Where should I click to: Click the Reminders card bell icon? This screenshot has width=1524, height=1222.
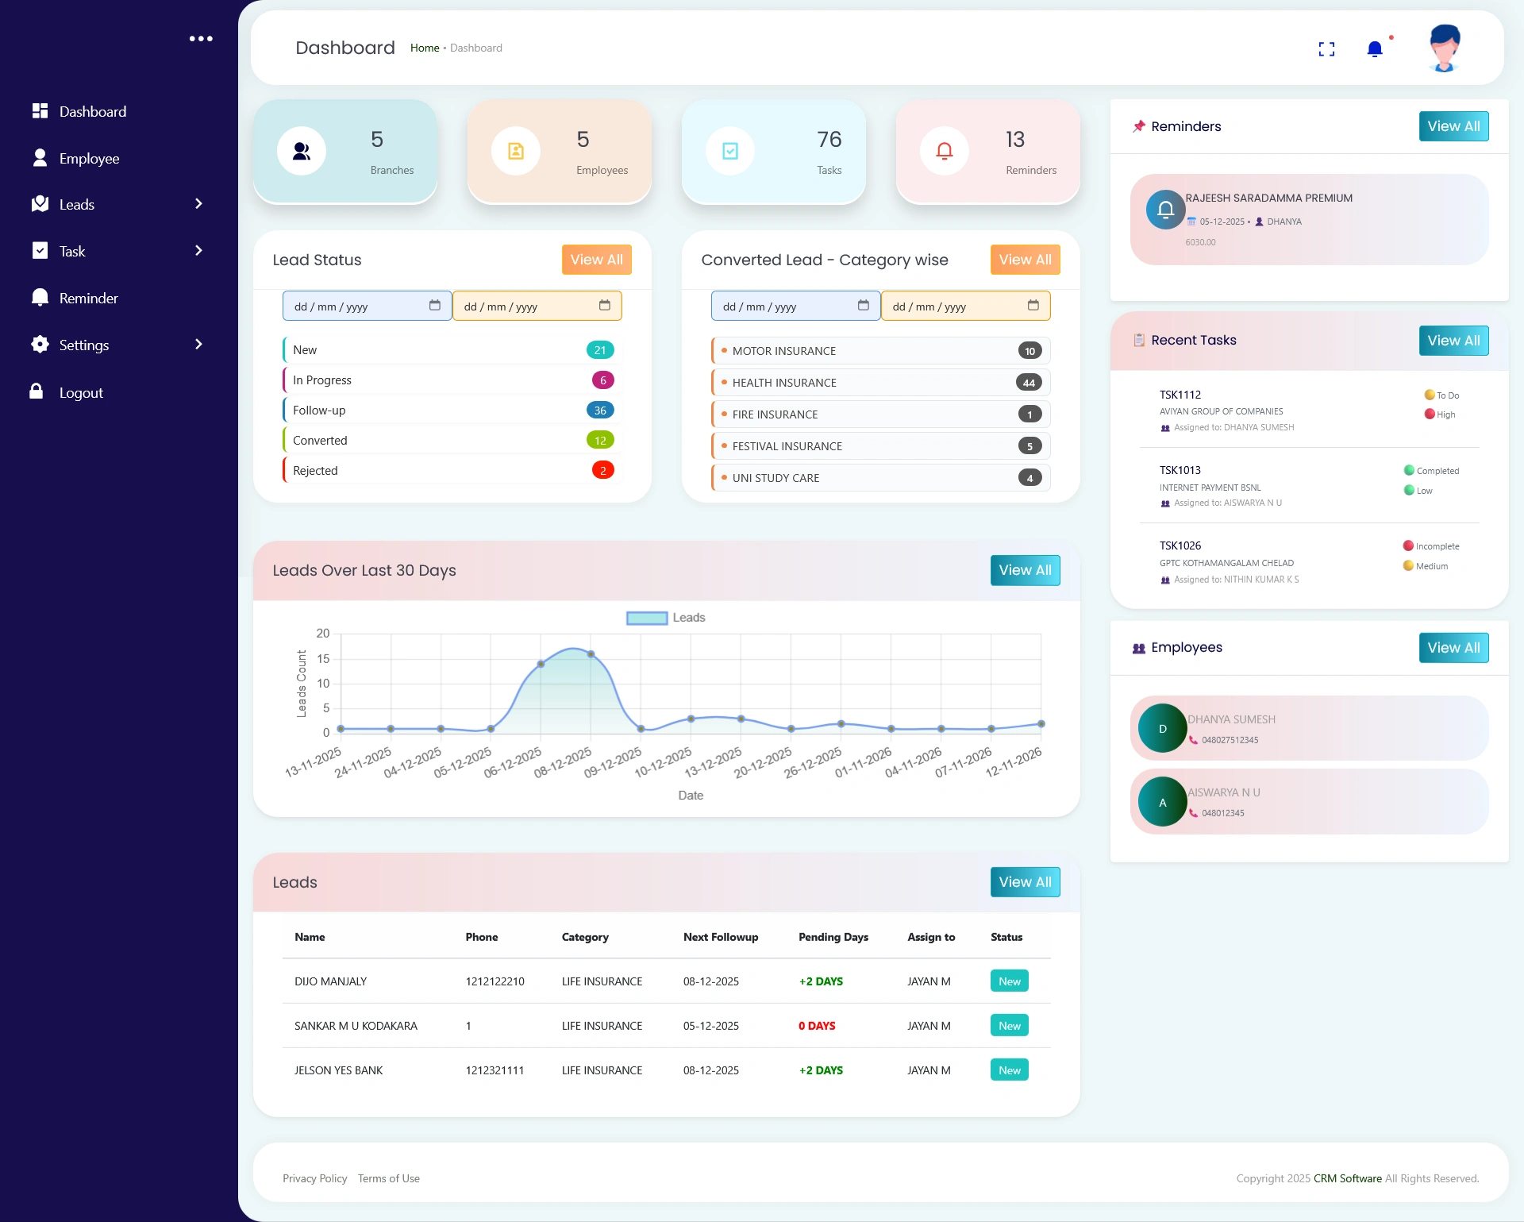click(945, 151)
